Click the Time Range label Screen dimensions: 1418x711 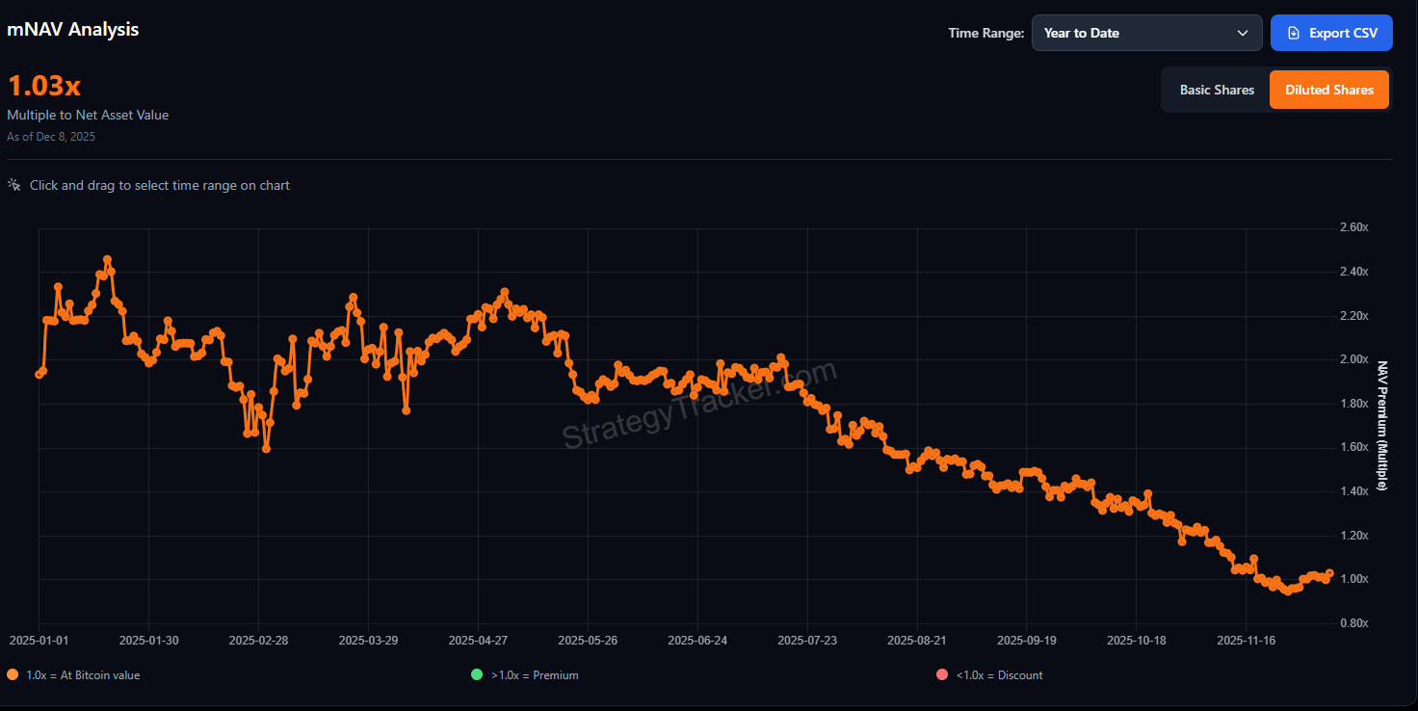pyautogui.click(x=985, y=33)
